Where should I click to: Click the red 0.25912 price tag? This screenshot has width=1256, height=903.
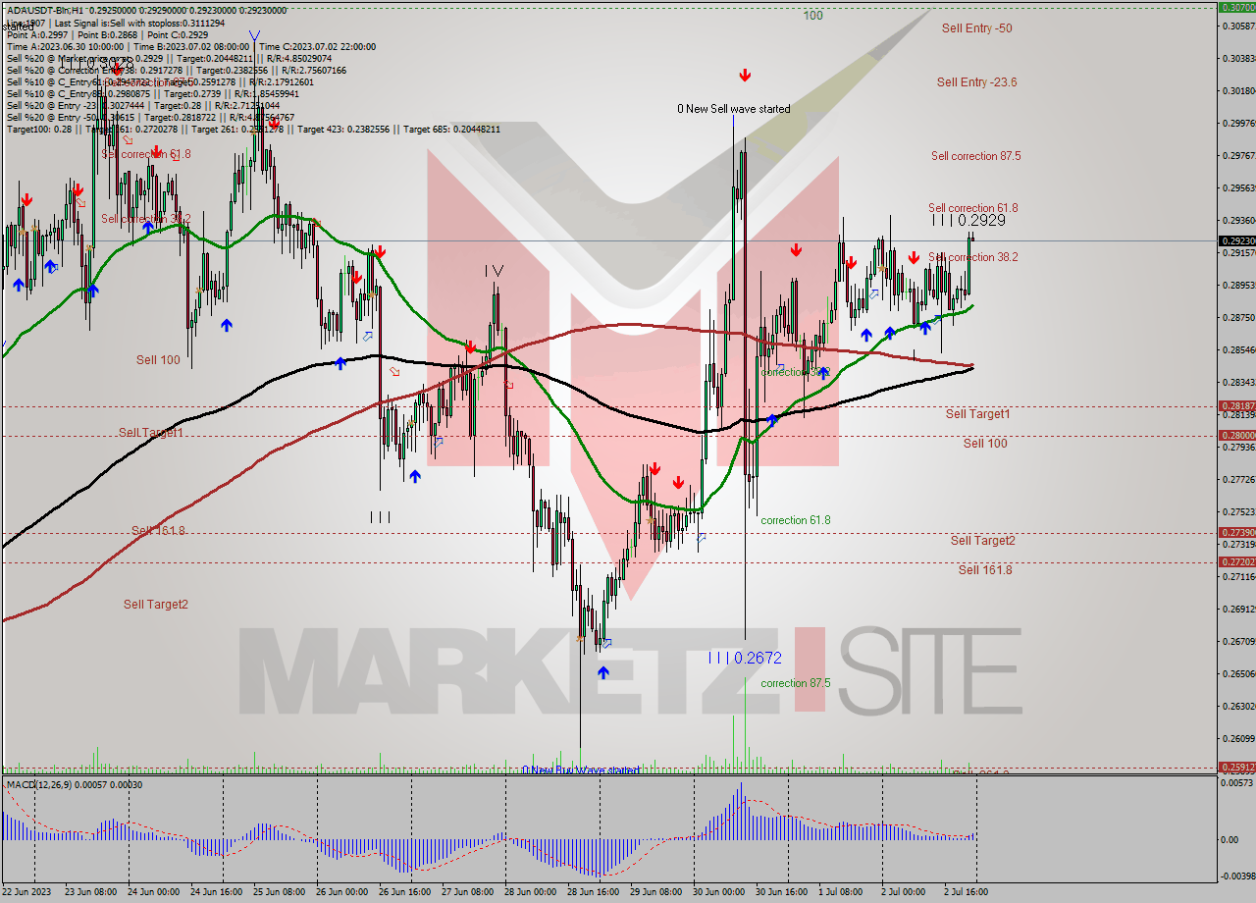[x=1235, y=768]
